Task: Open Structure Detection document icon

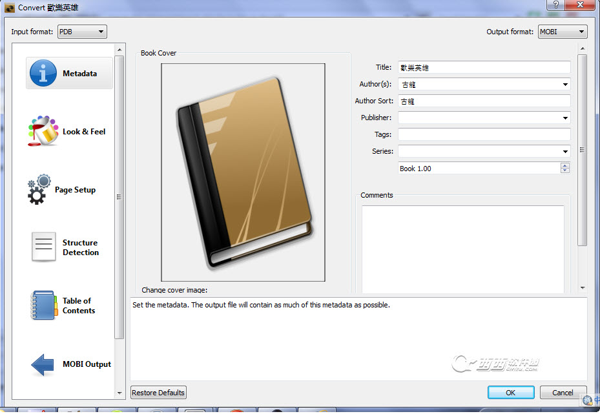Action: (43, 247)
